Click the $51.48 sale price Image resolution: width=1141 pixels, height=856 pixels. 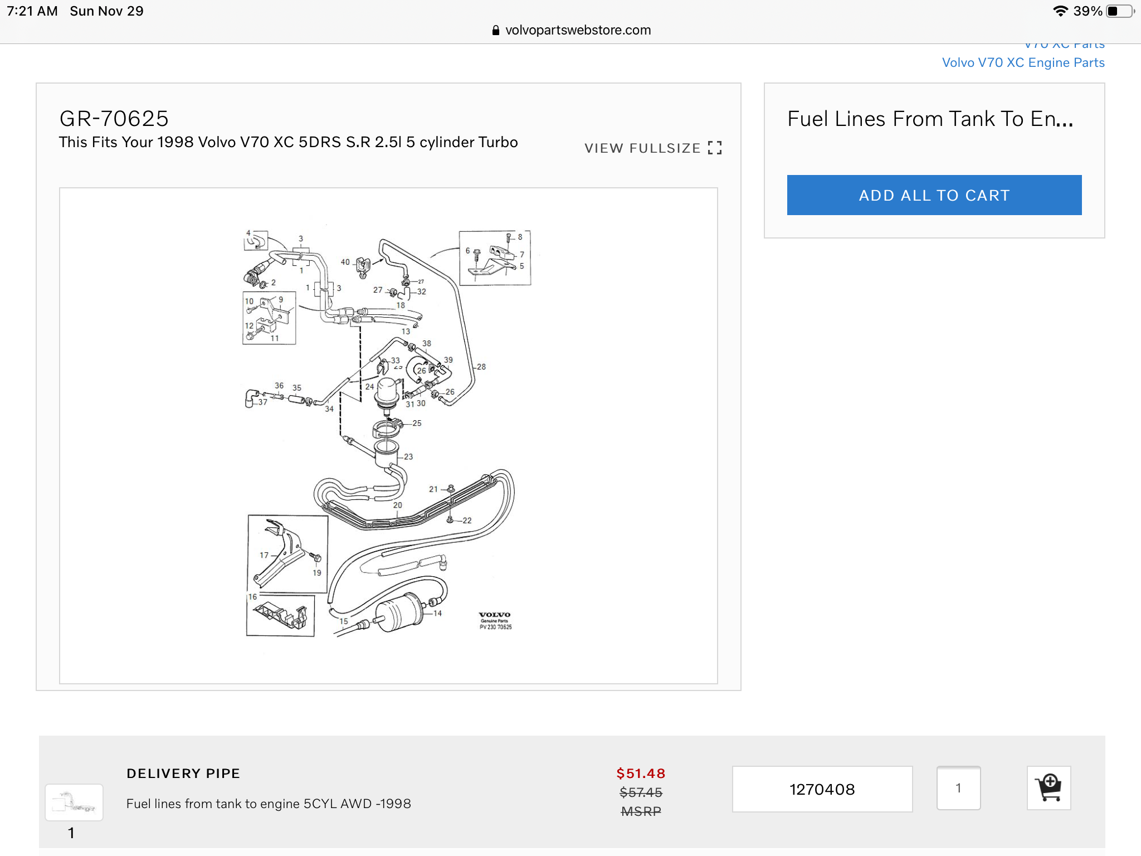641,774
